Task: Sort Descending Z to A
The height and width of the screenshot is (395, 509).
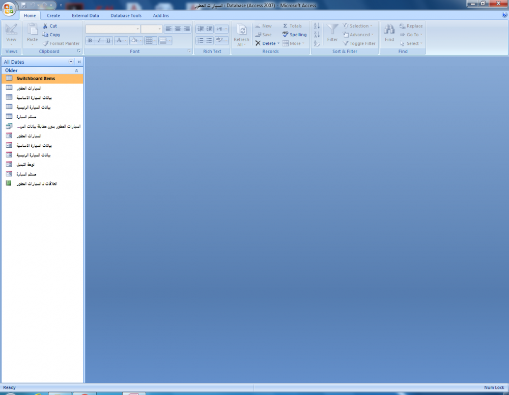Action: point(317,35)
